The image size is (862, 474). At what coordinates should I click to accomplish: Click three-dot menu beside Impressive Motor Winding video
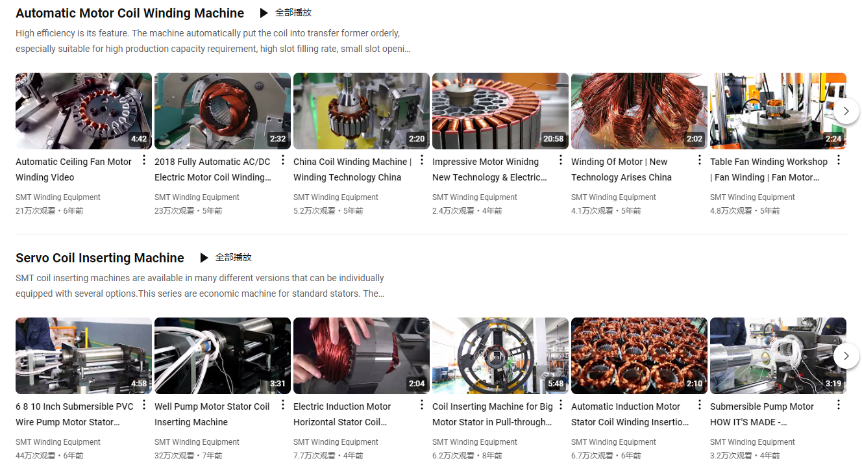pyautogui.click(x=561, y=160)
